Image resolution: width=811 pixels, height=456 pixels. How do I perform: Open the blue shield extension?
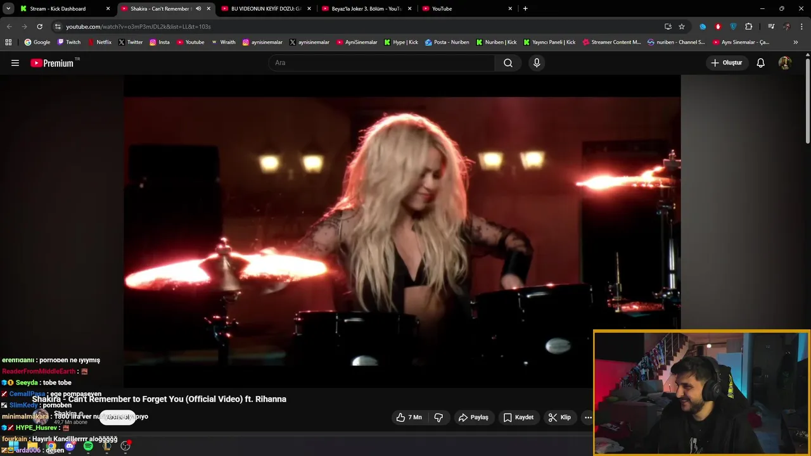733,27
